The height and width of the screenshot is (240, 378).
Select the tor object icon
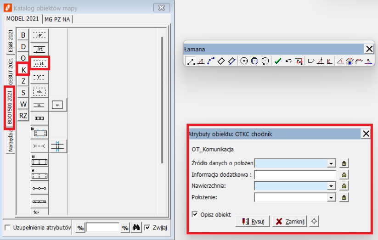tap(39, 212)
